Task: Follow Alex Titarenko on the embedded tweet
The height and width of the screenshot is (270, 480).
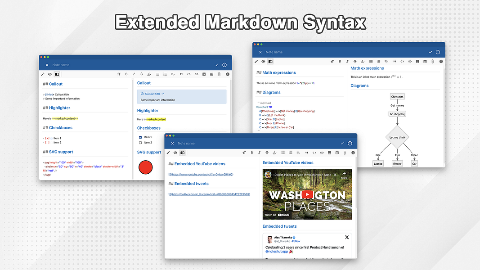Action: point(296,241)
